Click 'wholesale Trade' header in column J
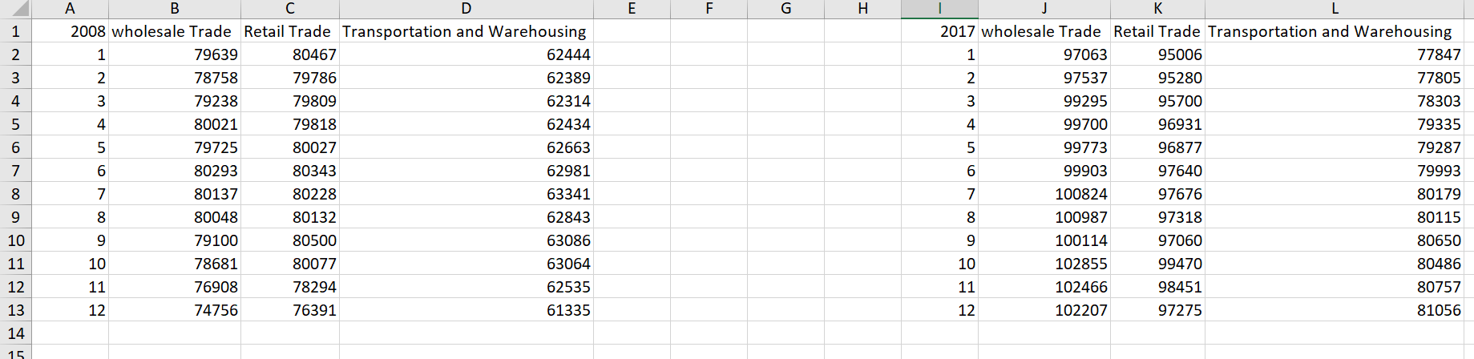This screenshot has width=1474, height=359. pyautogui.click(x=1044, y=31)
